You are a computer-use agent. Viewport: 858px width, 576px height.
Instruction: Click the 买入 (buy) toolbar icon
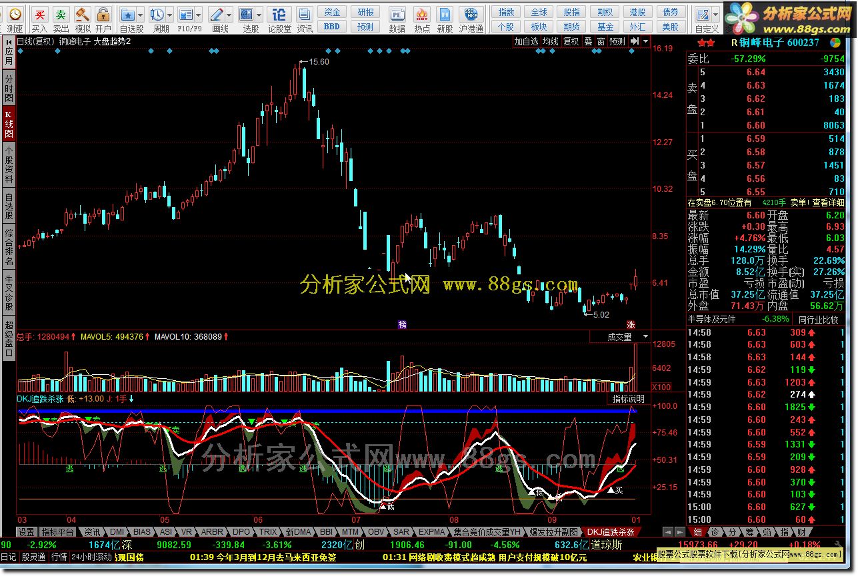40,14
